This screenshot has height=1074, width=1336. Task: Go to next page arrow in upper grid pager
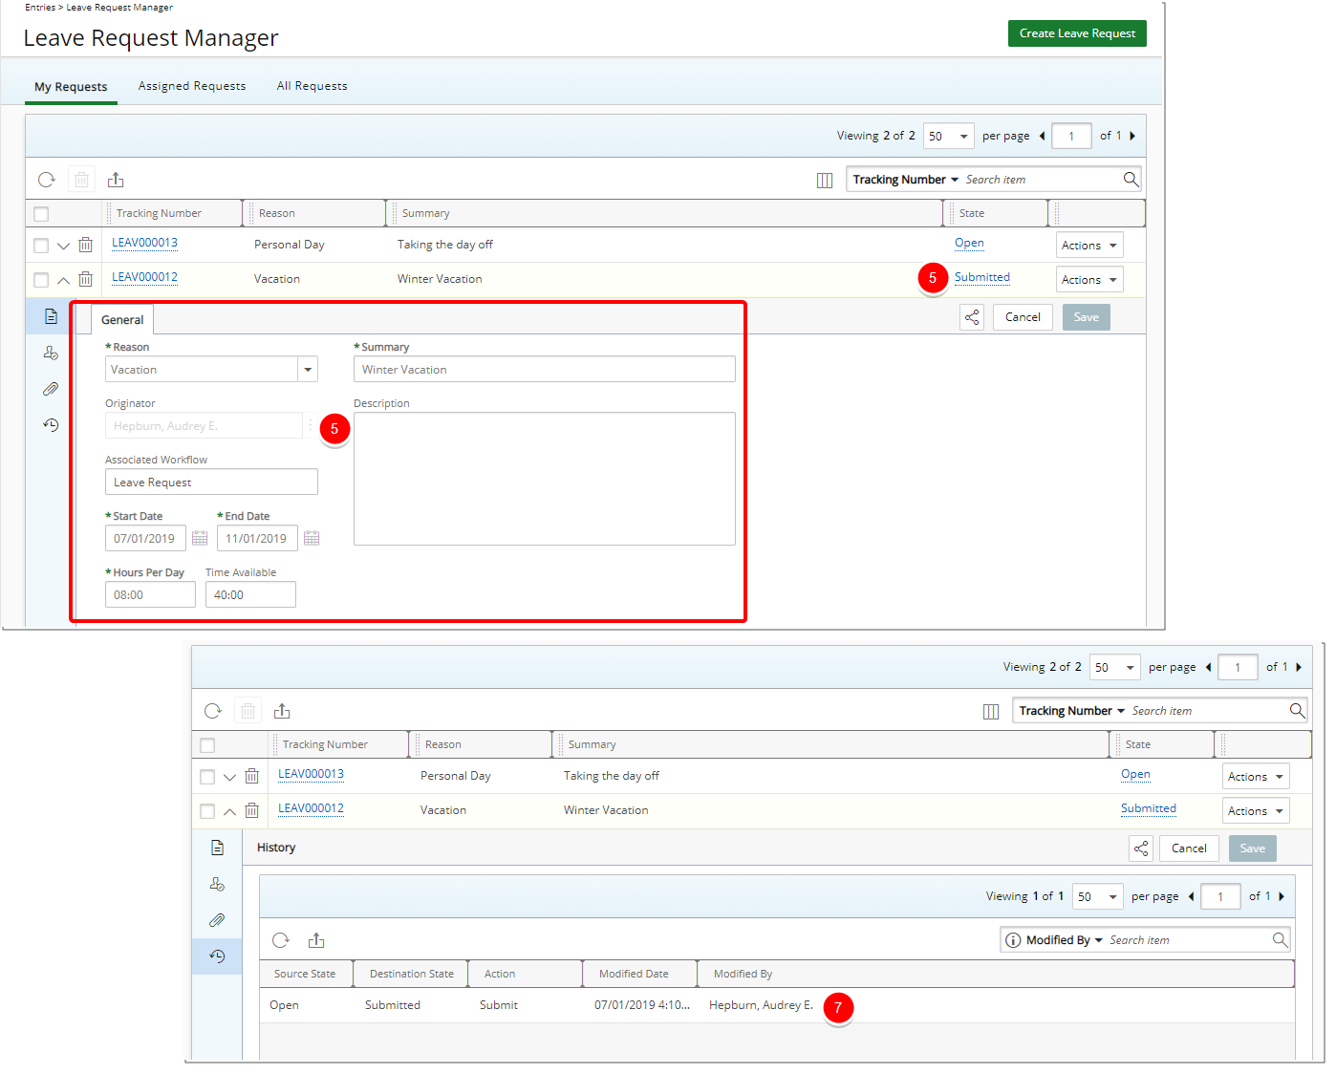click(1132, 136)
